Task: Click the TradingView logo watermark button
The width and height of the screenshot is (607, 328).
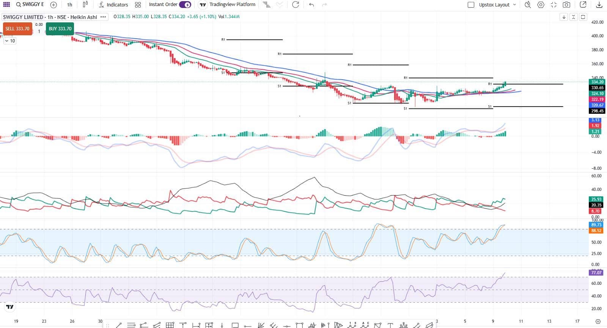Action: pyautogui.click(x=10, y=307)
